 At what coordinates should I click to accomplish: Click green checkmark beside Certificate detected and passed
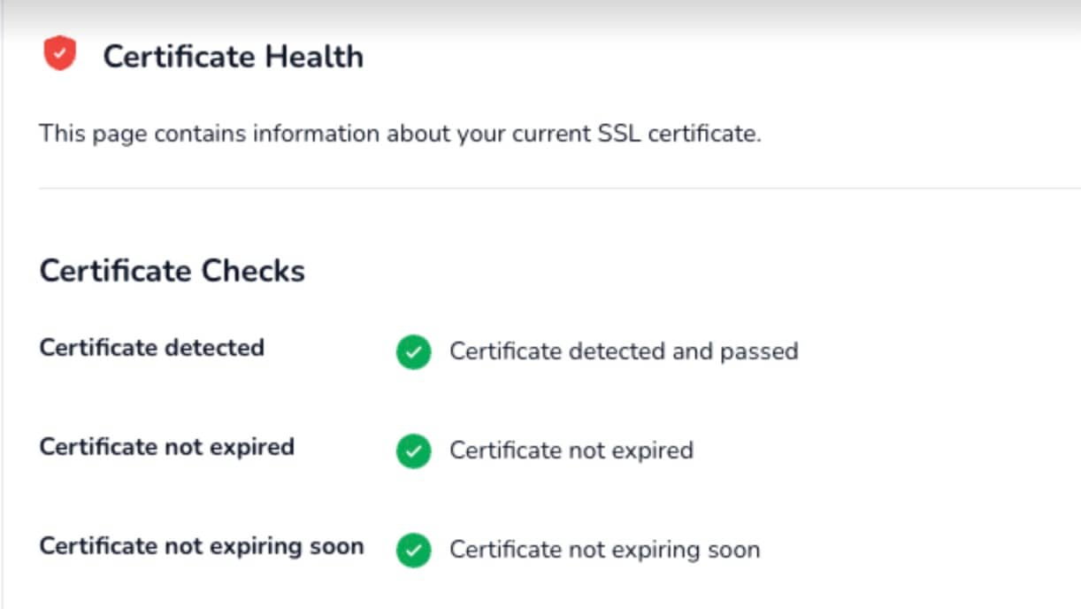[413, 351]
